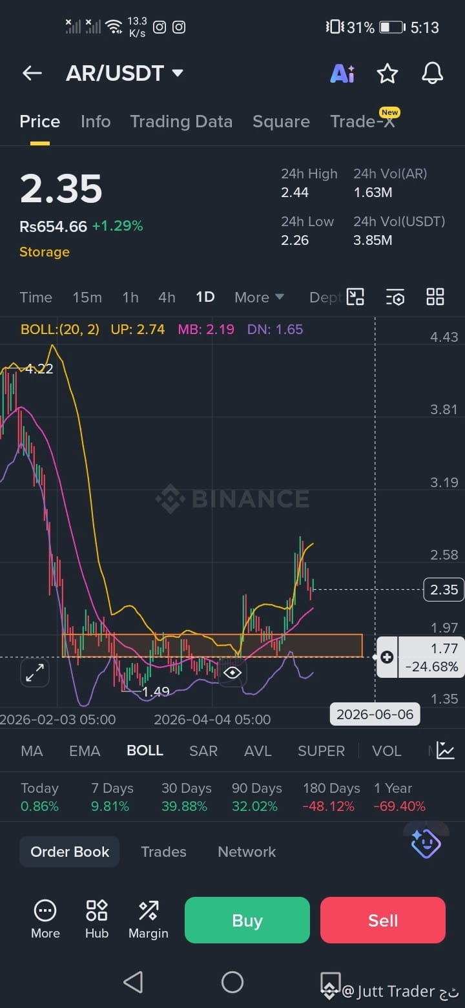Tap the back arrow icon
The height and width of the screenshot is (1008, 465).
click(x=32, y=74)
